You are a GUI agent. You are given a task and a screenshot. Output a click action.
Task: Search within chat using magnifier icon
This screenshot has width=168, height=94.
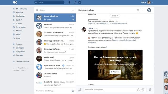click(138, 10)
